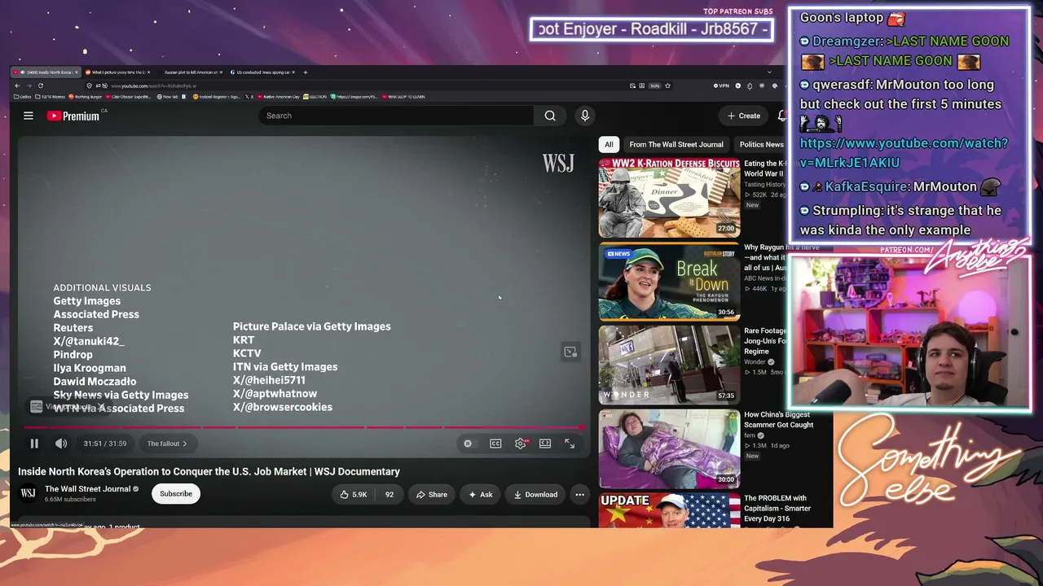Focus the YouTube search field
Screen dimensions: 1043x586
pyautogui.click(x=395, y=116)
